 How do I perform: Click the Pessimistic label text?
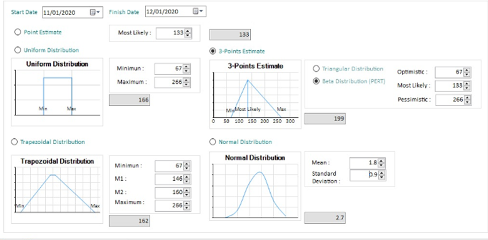point(414,100)
